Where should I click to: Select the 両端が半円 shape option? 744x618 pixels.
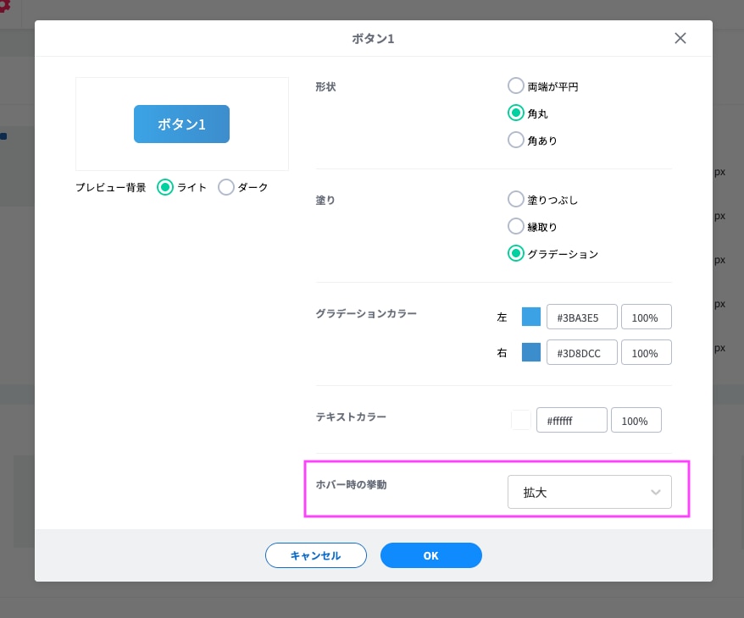pos(515,86)
